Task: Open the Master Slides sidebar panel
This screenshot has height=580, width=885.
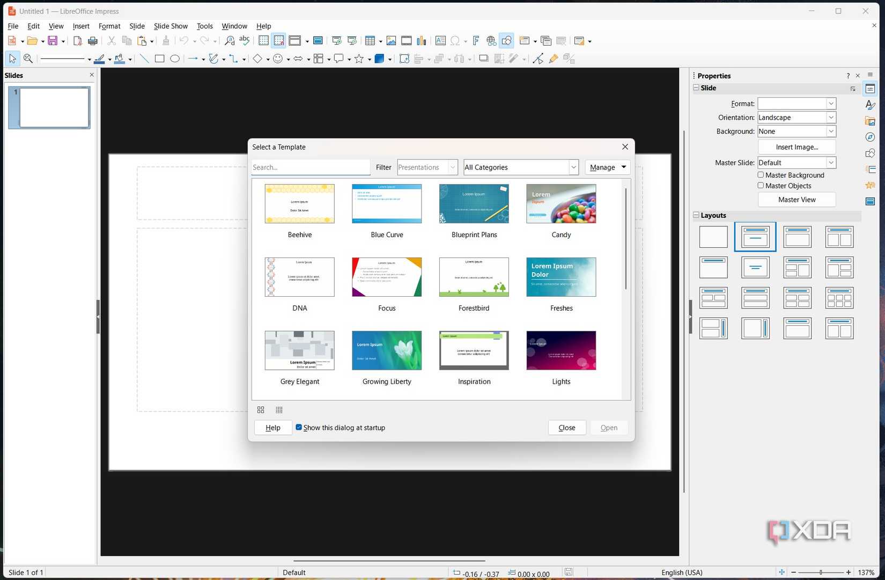Action: tap(871, 201)
